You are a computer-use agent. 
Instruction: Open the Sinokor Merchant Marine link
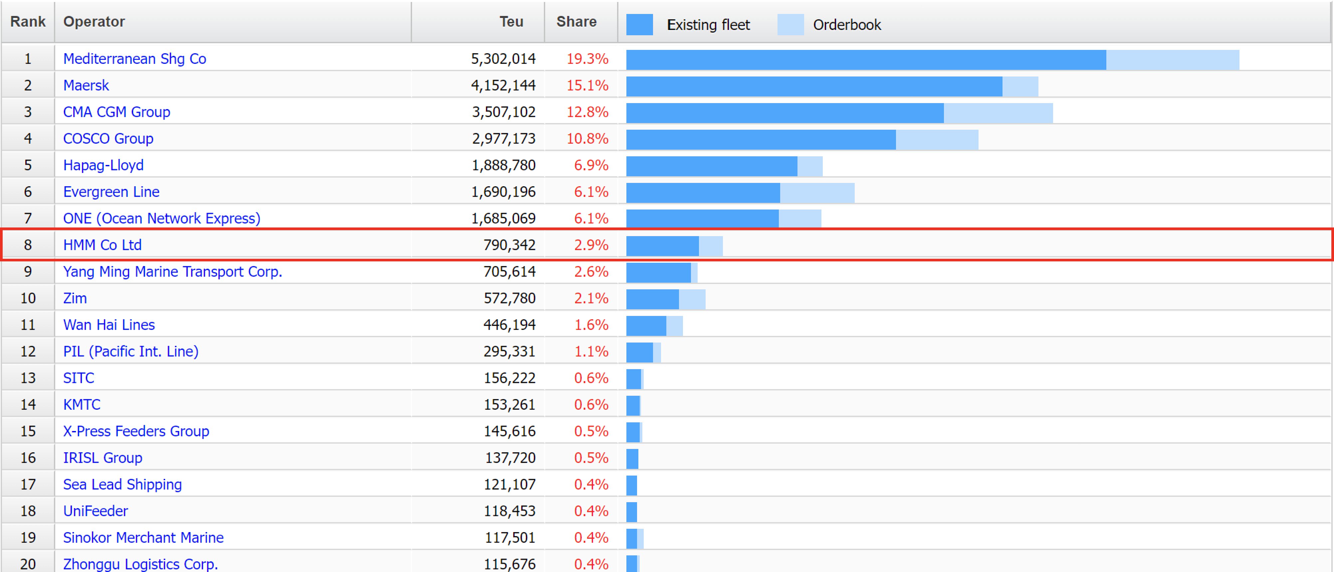[x=143, y=538]
